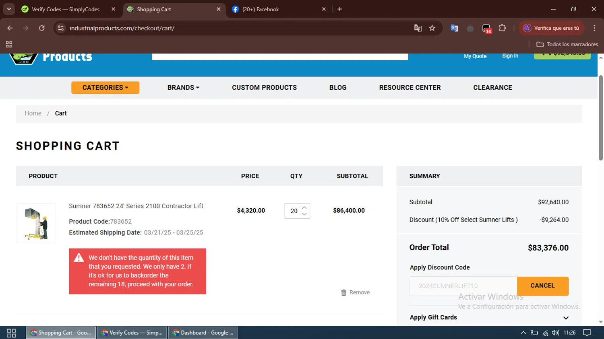
Task: Open the tab search dropdown arrow
Action: (x=9, y=9)
